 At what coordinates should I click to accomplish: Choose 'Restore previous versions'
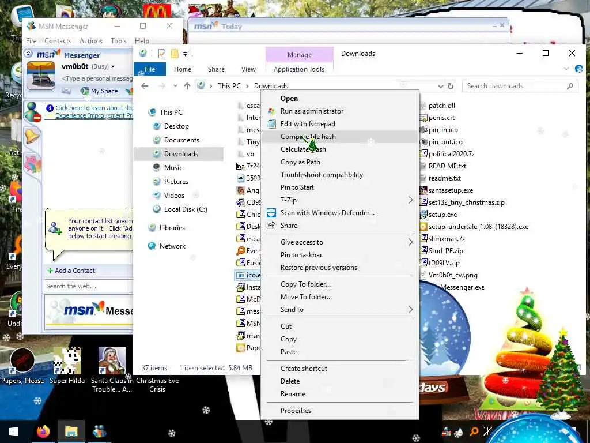(x=319, y=268)
